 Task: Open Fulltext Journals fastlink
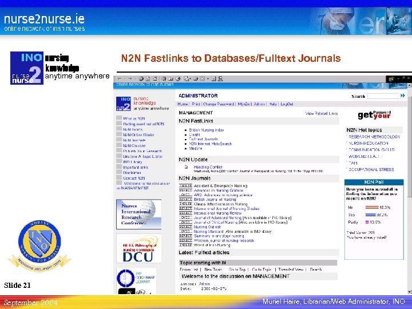[x=203, y=139]
